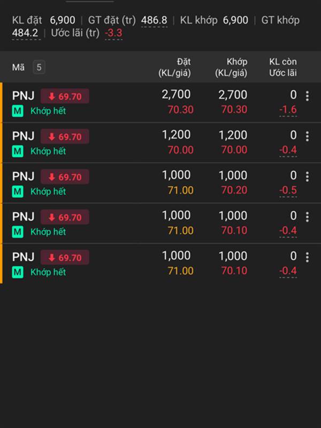The width and height of the screenshot is (321, 428).
Task: Tap underlined GT khớp value 484.2
Action: click(25, 33)
